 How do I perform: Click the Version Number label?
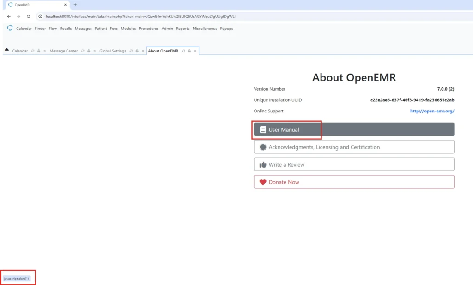point(269,89)
